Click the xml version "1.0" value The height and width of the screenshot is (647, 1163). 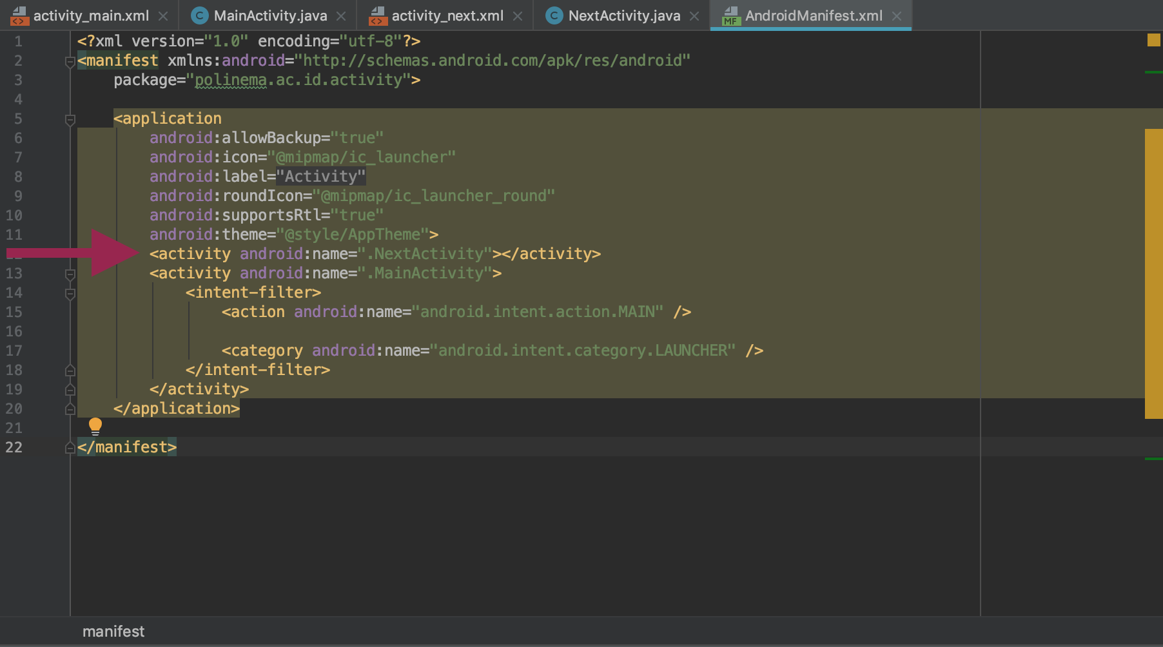point(226,41)
